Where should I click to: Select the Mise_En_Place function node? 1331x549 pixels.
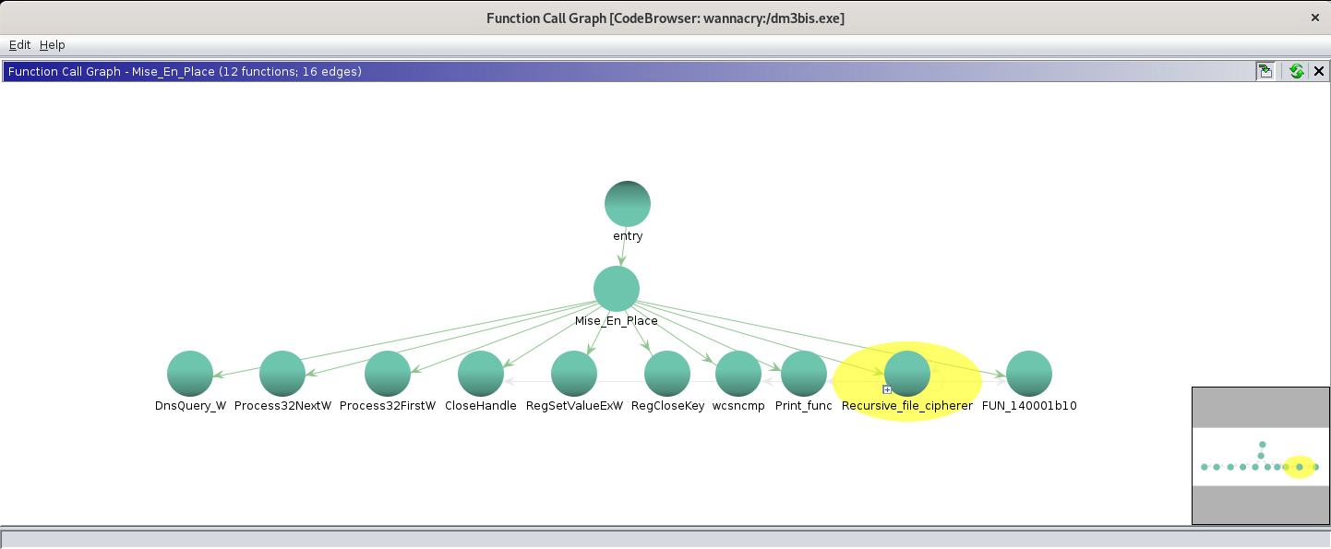point(617,289)
